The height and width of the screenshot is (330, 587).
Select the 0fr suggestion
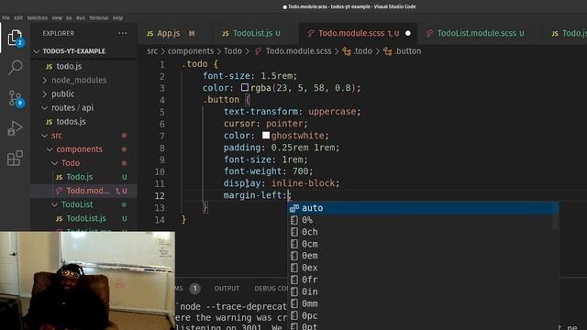tap(423, 280)
